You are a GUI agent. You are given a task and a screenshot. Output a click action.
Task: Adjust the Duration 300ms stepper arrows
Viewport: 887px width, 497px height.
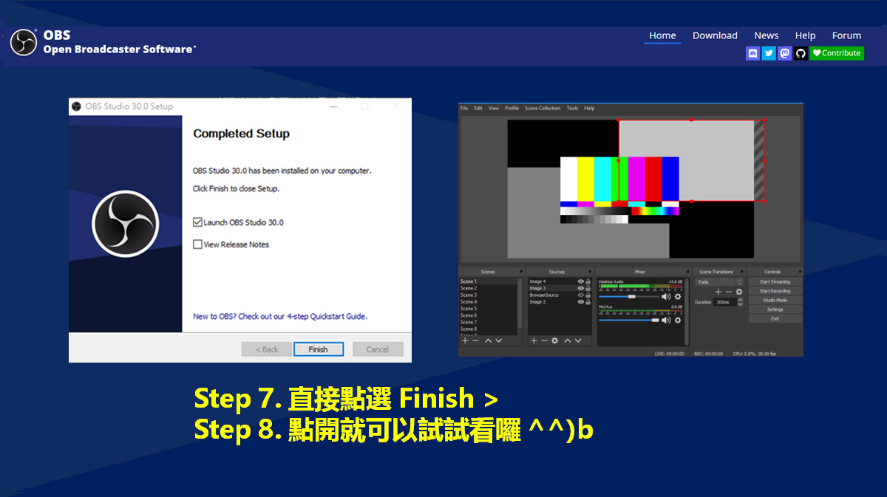(x=740, y=302)
